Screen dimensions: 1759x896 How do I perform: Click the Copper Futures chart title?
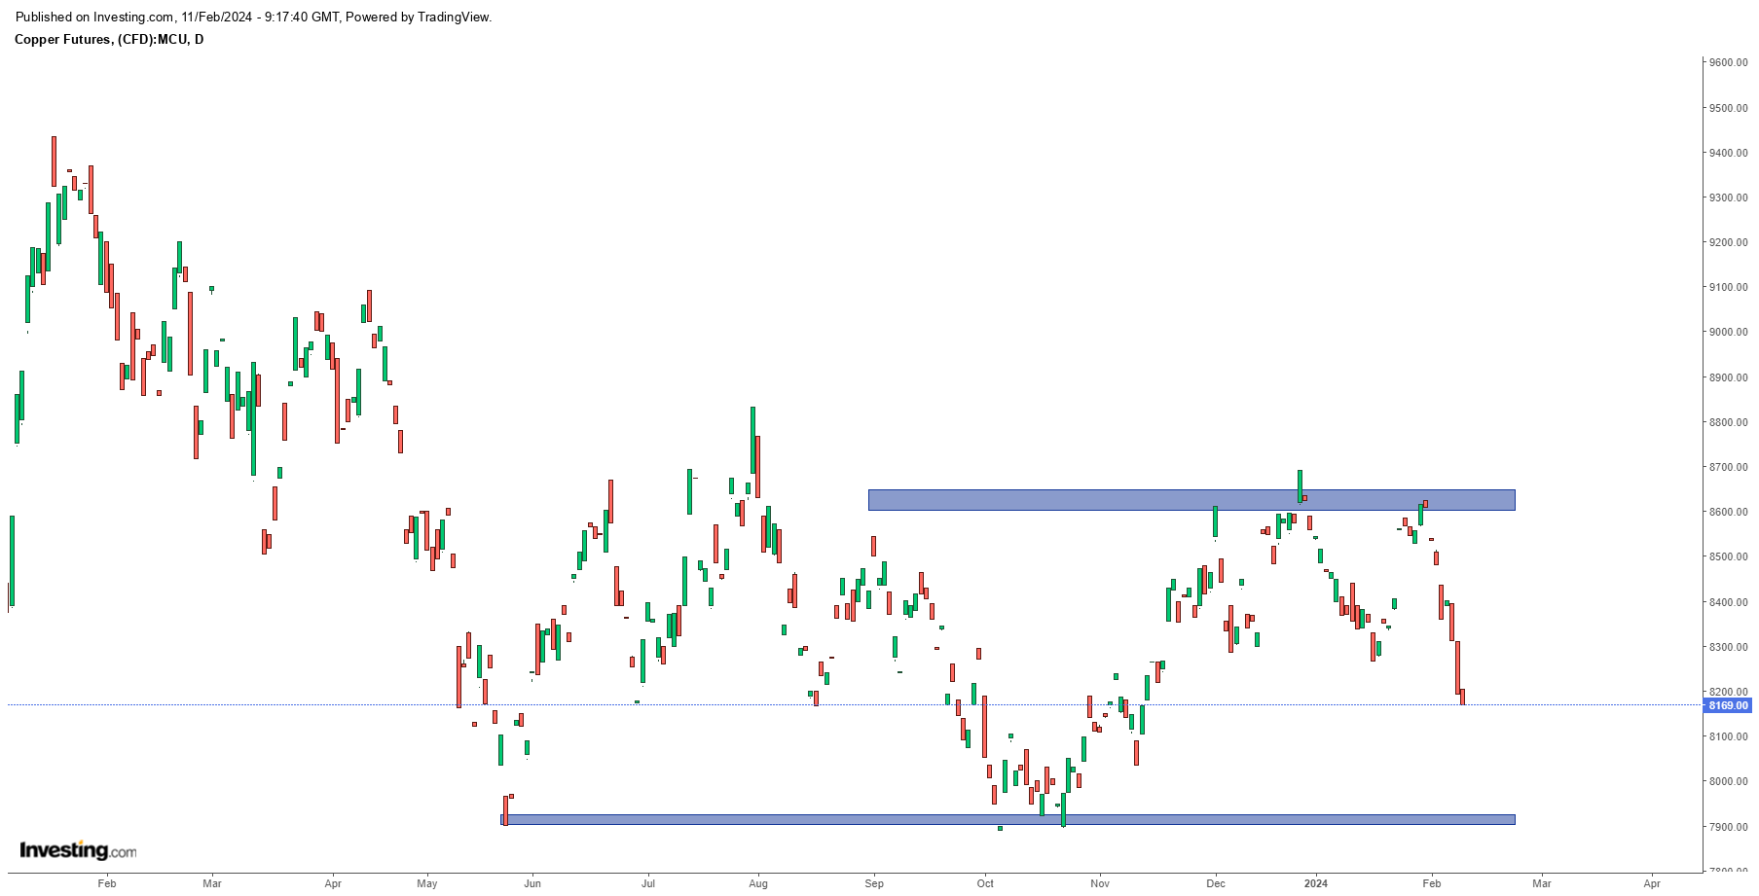click(x=109, y=40)
